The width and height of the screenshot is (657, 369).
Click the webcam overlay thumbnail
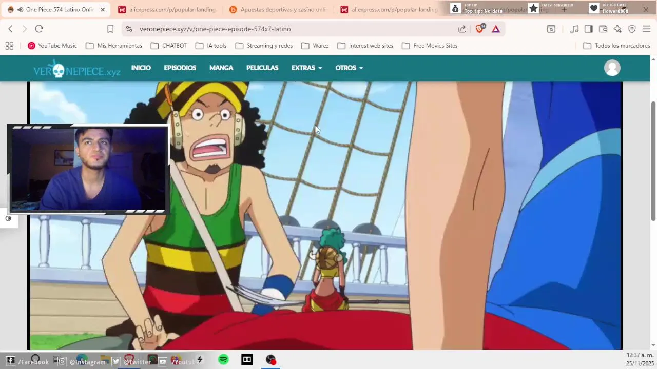88,169
